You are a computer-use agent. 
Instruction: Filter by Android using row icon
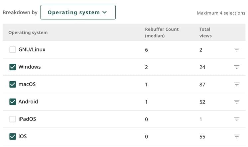236,102
